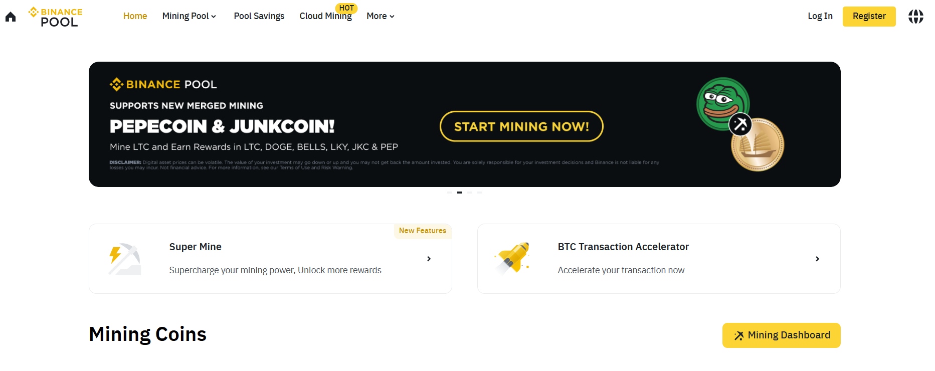Expand the Mining Pool dropdown menu
Screen dimensions: 935x371
coord(189,16)
